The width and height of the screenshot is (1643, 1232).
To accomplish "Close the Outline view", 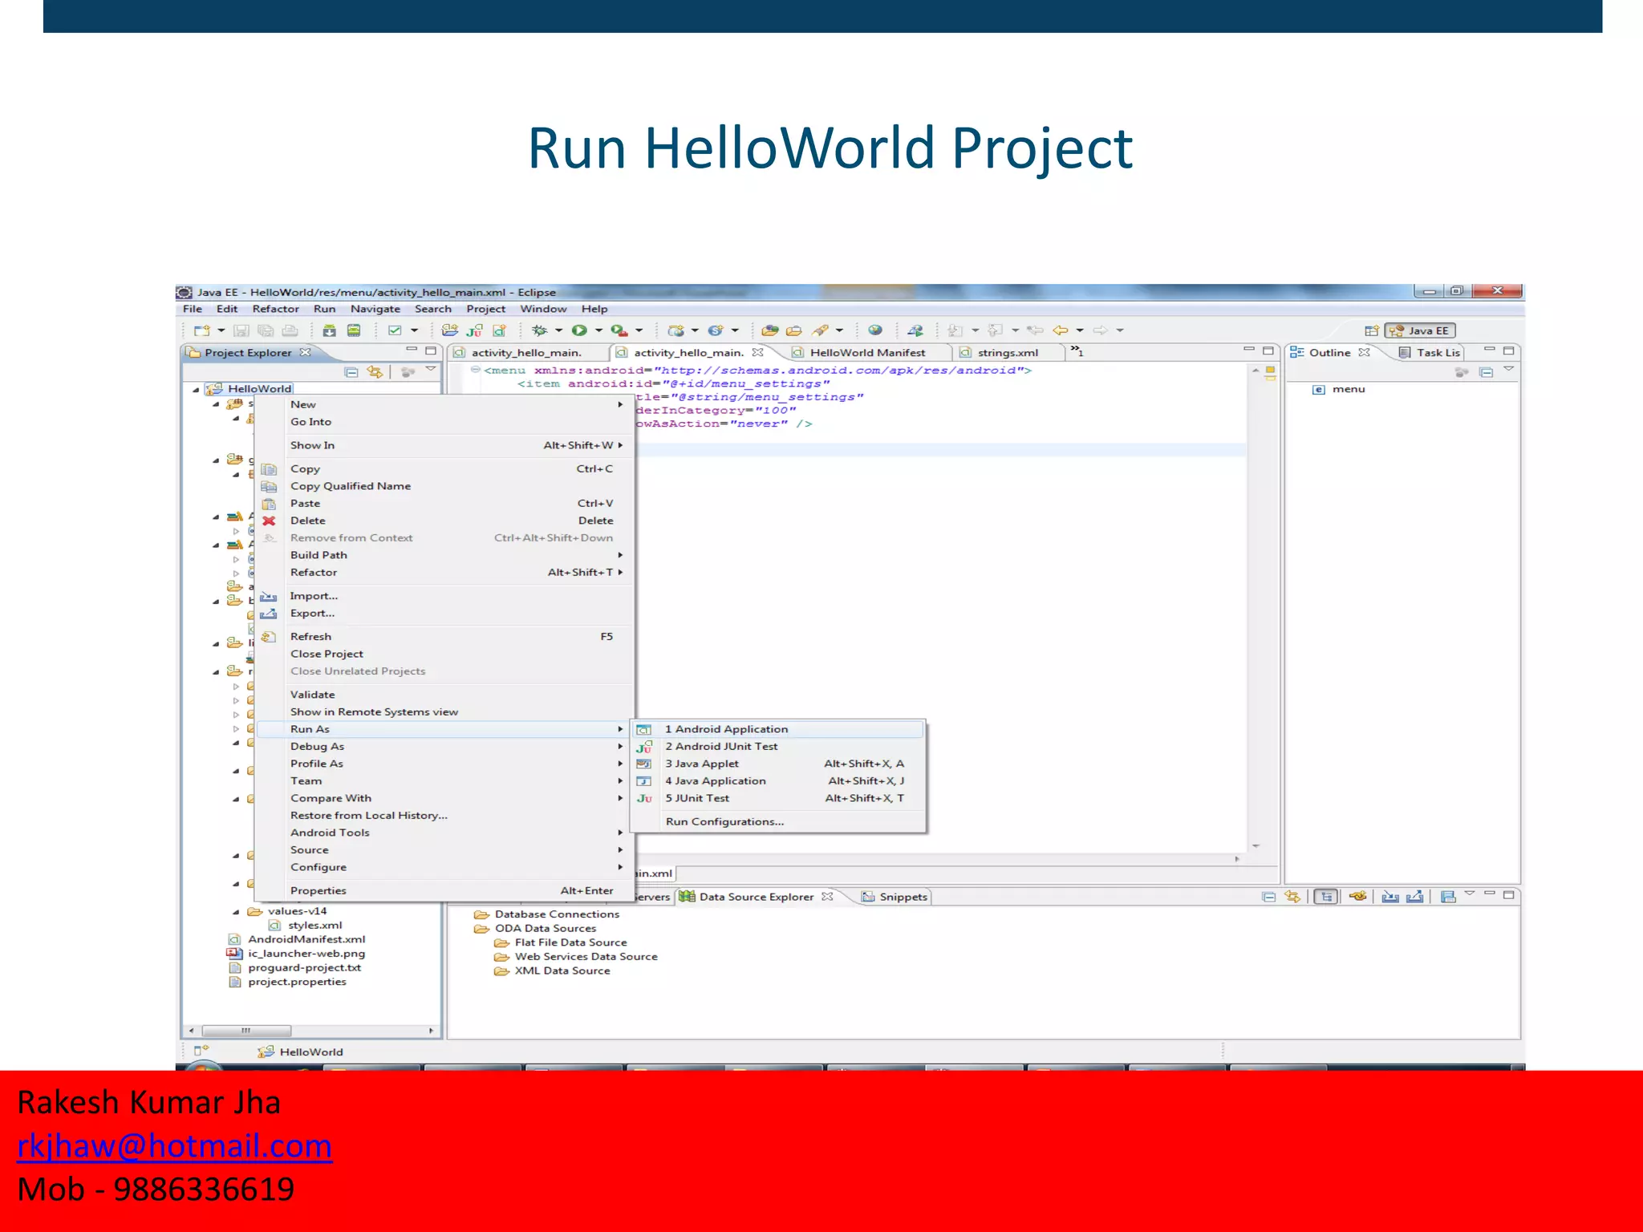I will point(1364,352).
